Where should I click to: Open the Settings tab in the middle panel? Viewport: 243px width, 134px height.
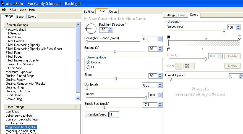(x=89, y=11)
